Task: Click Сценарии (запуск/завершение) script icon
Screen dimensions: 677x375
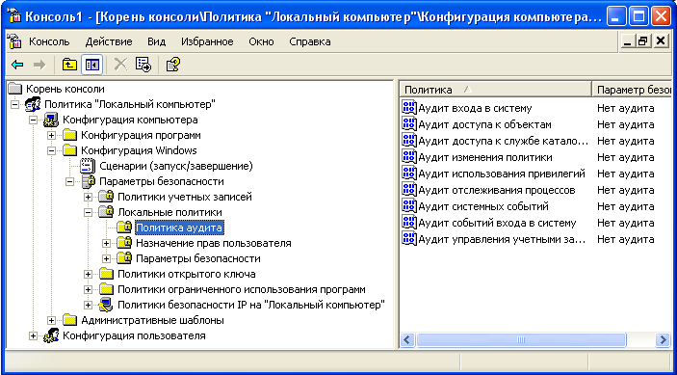Action: click(88, 166)
